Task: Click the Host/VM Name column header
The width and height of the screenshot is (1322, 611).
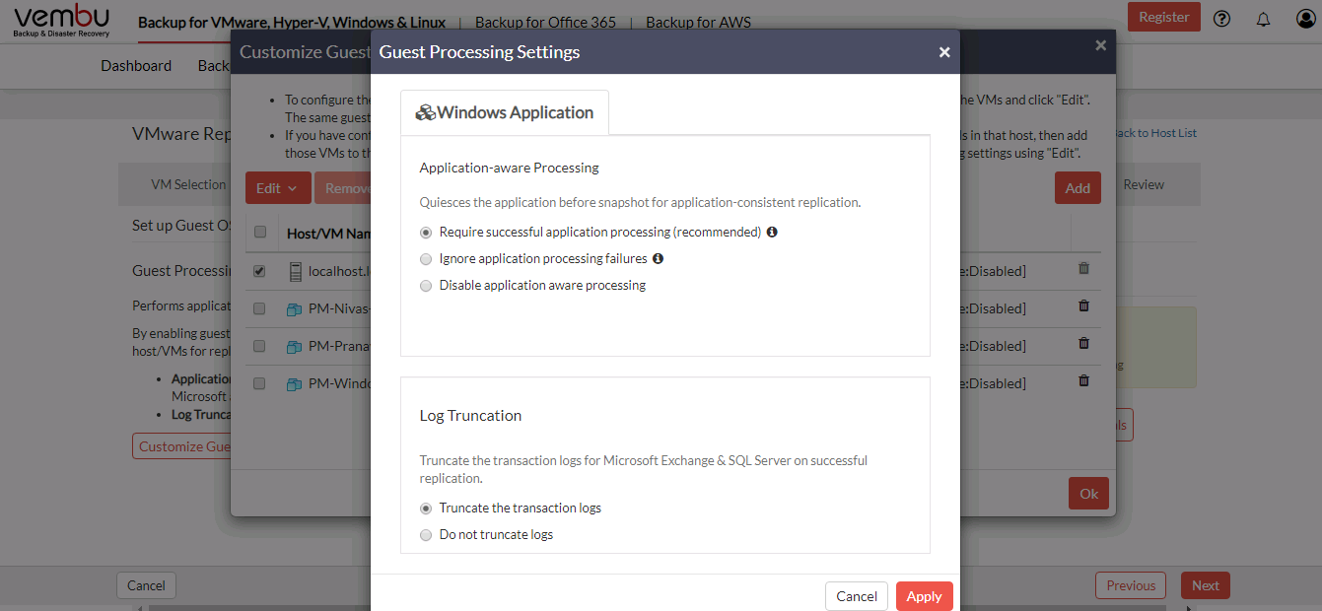Action: [328, 234]
